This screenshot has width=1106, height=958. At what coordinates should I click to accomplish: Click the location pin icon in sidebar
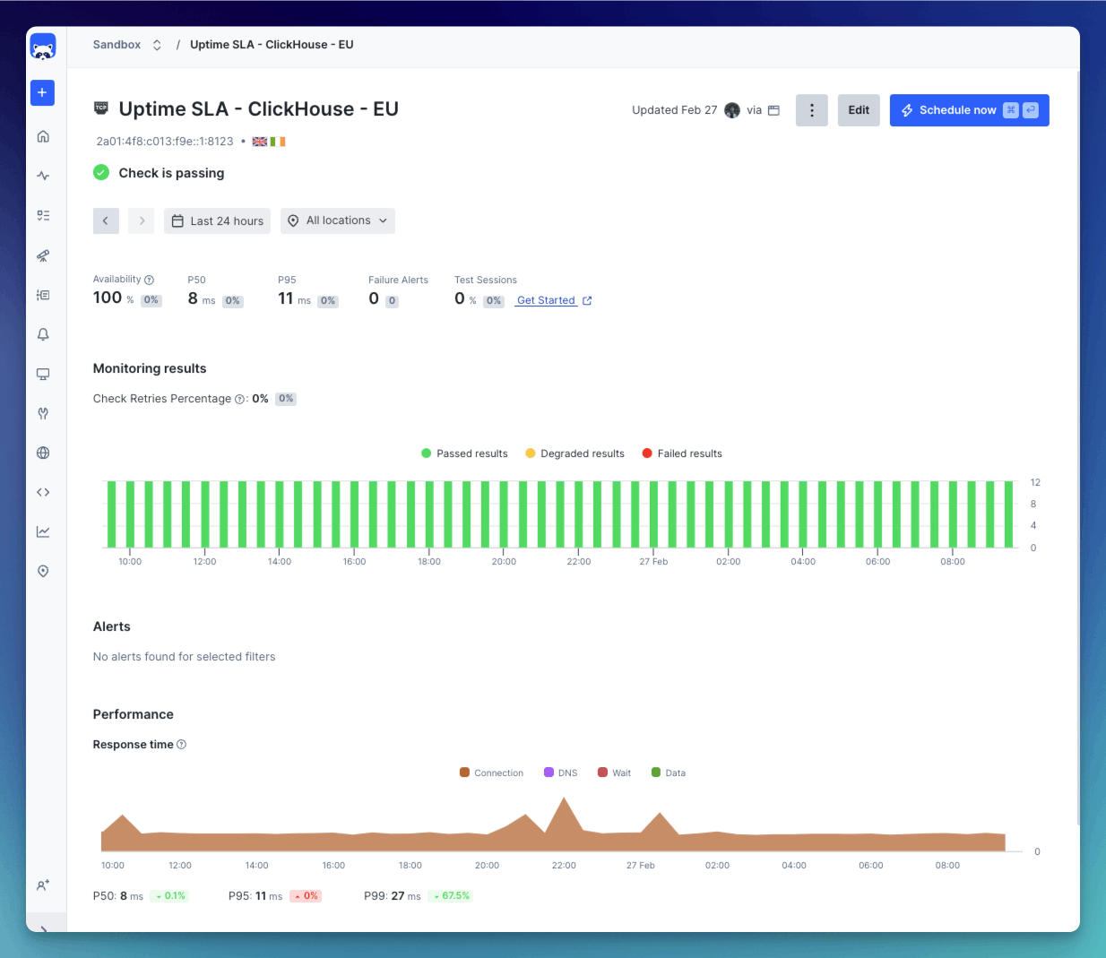[43, 571]
